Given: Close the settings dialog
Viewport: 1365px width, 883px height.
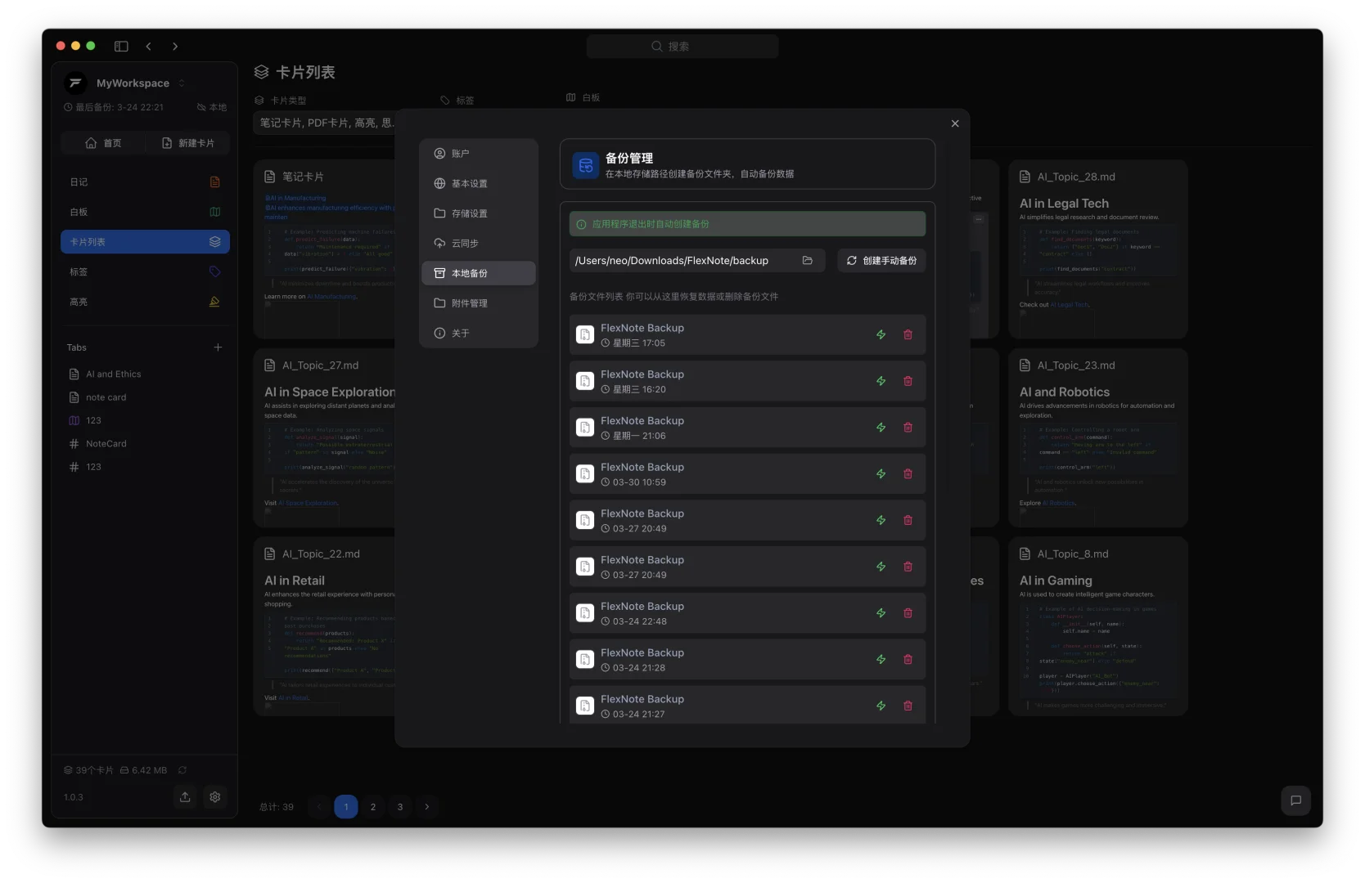Looking at the screenshot, I should pyautogui.click(x=955, y=123).
